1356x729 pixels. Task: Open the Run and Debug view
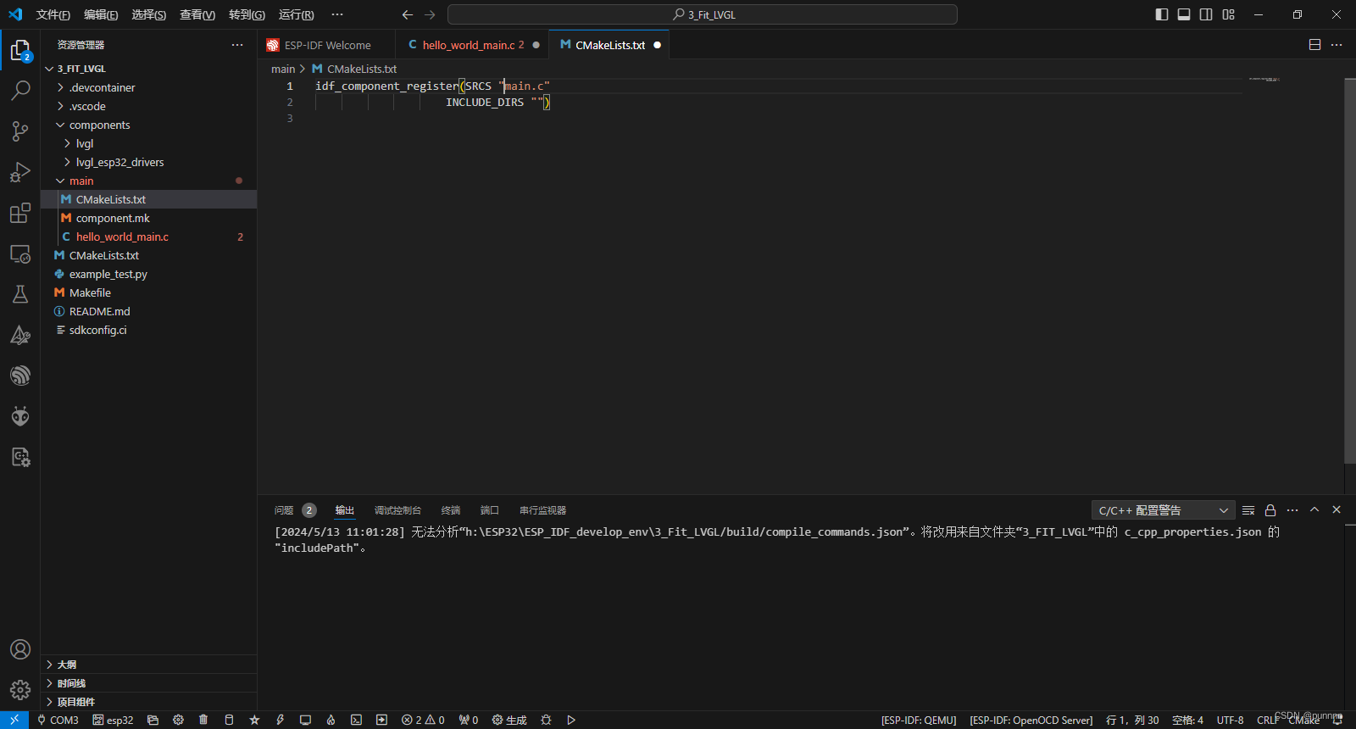pyautogui.click(x=20, y=172)
